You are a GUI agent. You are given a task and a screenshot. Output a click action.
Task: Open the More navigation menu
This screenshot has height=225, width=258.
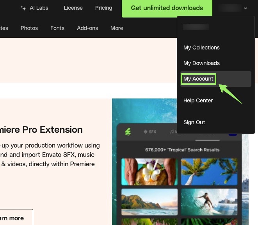(x=117, y=28)
